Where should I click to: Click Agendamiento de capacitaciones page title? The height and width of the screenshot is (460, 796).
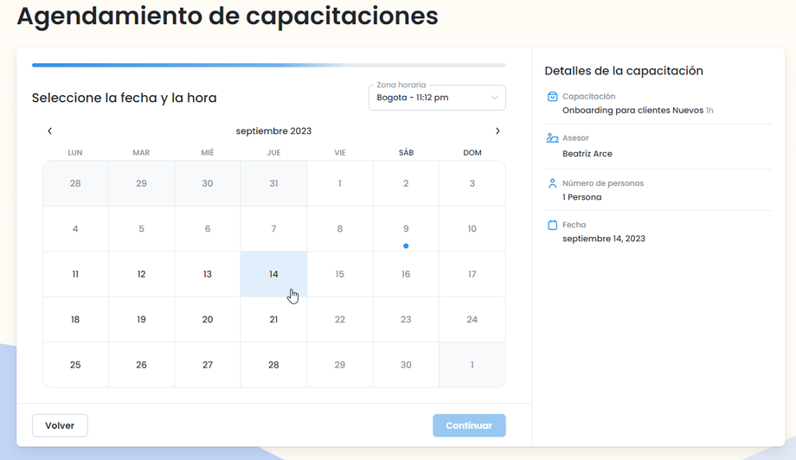point(228,16)
